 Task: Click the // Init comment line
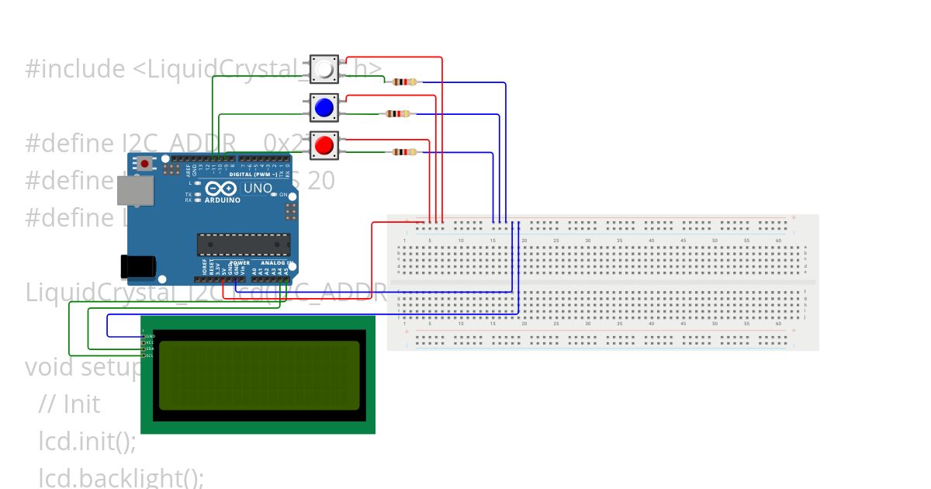tap(69, 404)
